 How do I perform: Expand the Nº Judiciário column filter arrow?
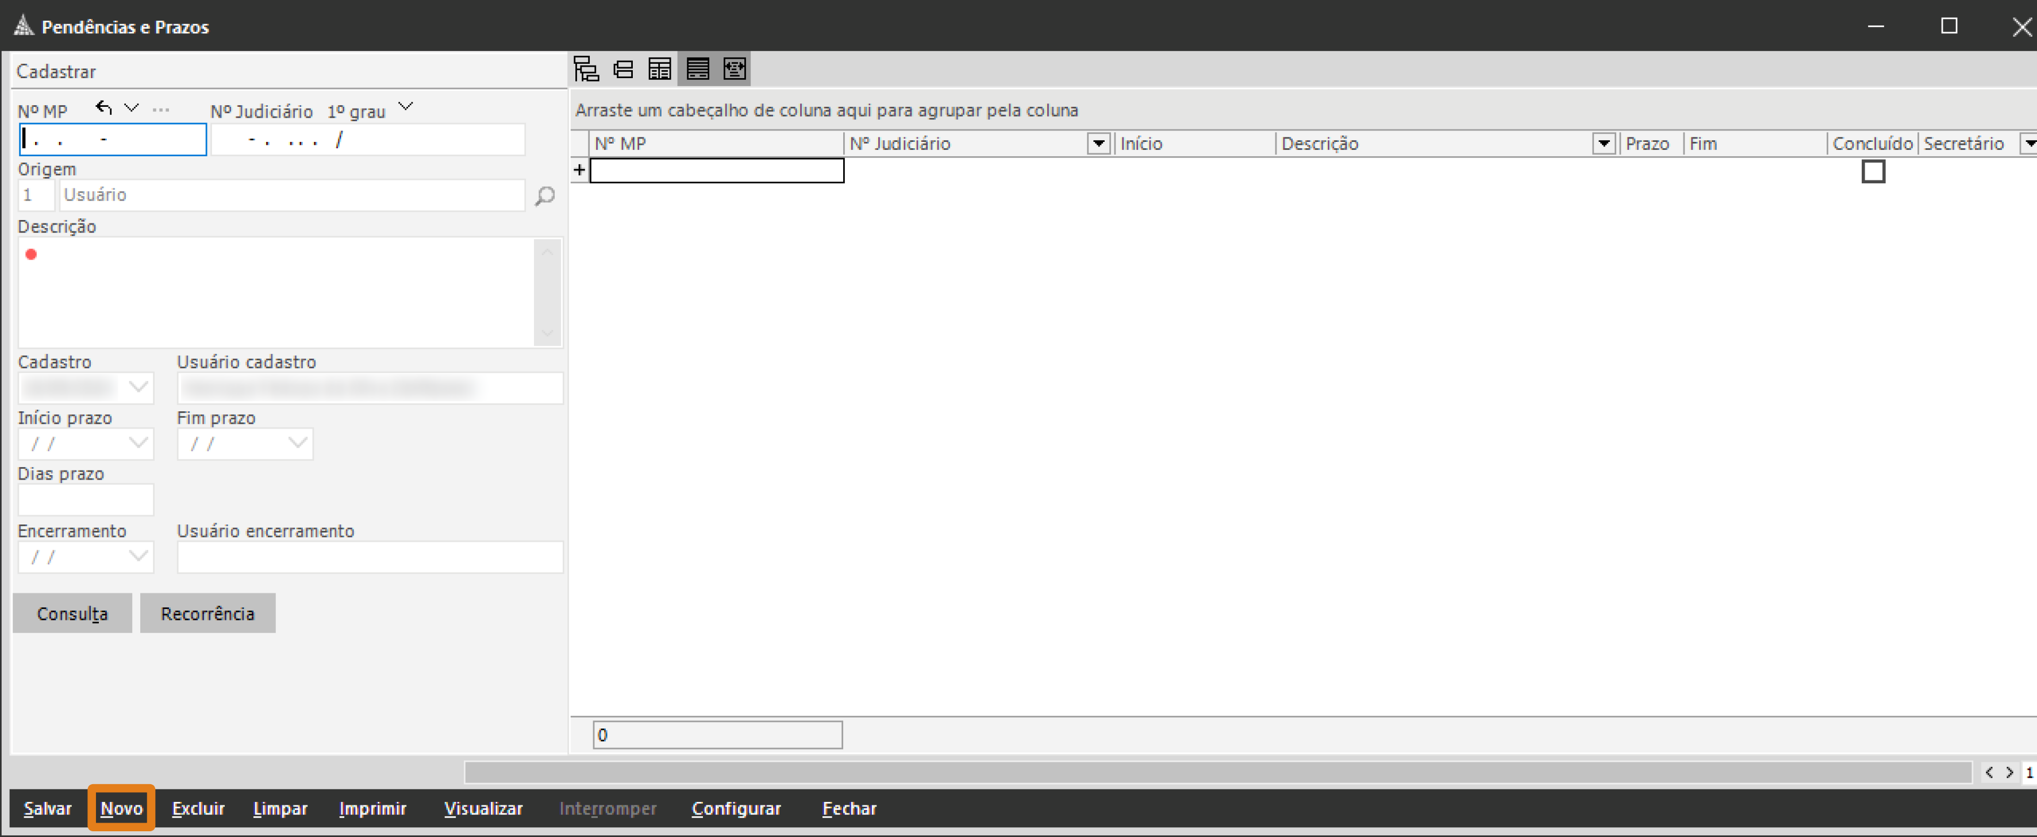tap(1098, 144)
